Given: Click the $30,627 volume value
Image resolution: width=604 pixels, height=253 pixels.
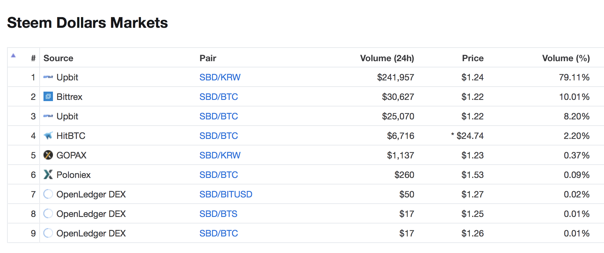Looking at the screenshot, I should 398,97.
